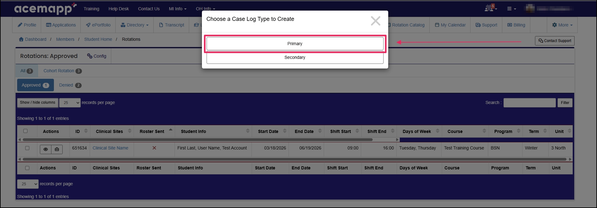
Task: Open the notifications users icon
Action: pos(490,8)
